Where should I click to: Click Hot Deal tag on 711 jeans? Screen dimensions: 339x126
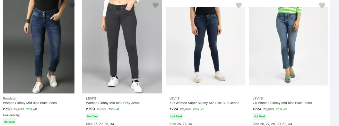(259, 116)
